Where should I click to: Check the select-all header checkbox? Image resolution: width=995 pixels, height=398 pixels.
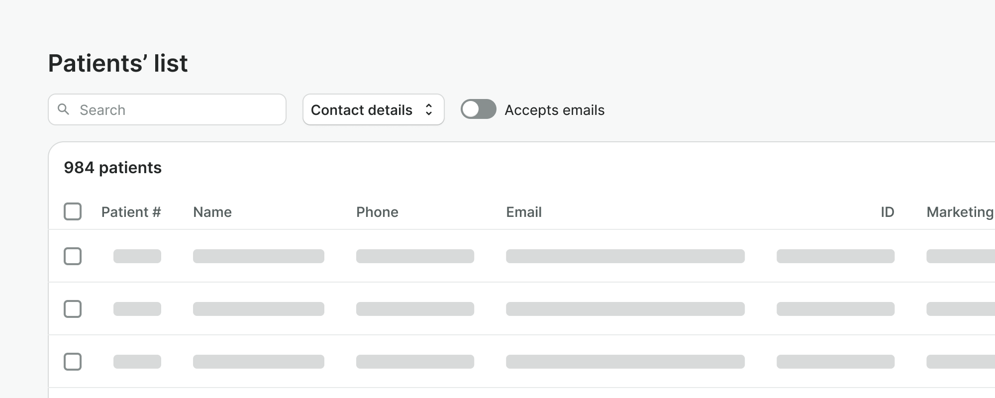[x=73, y=211]
